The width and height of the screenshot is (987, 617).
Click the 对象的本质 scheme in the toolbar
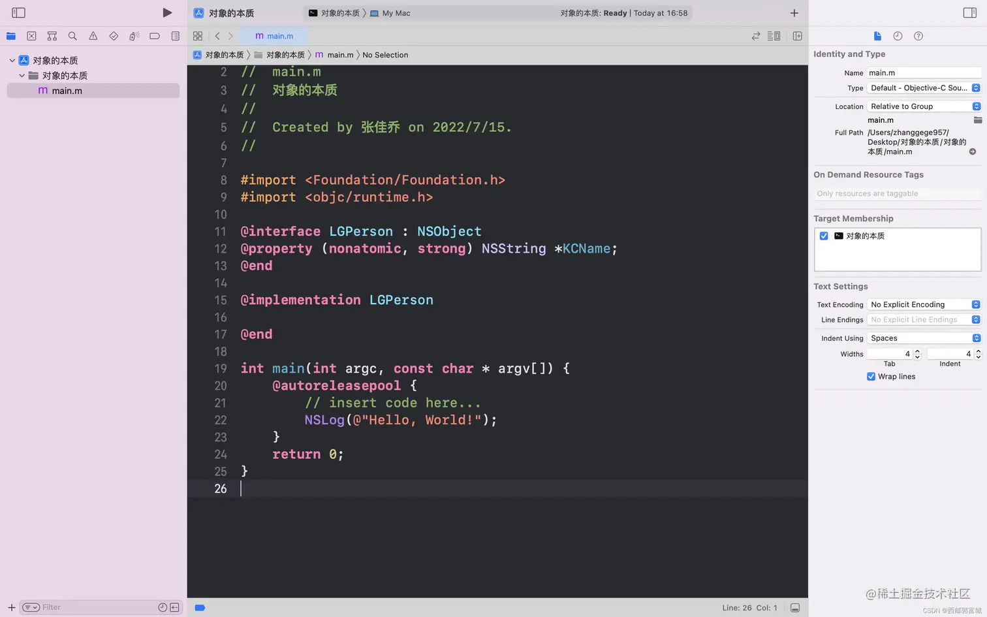(x=335, y=13)
